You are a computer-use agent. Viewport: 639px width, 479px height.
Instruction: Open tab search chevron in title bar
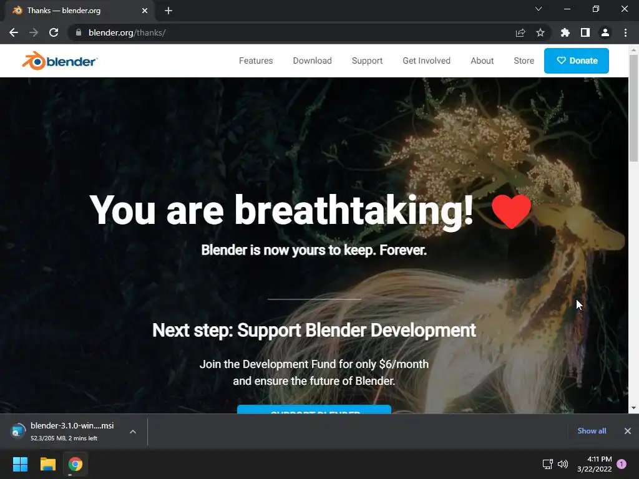tap(539, 9)
